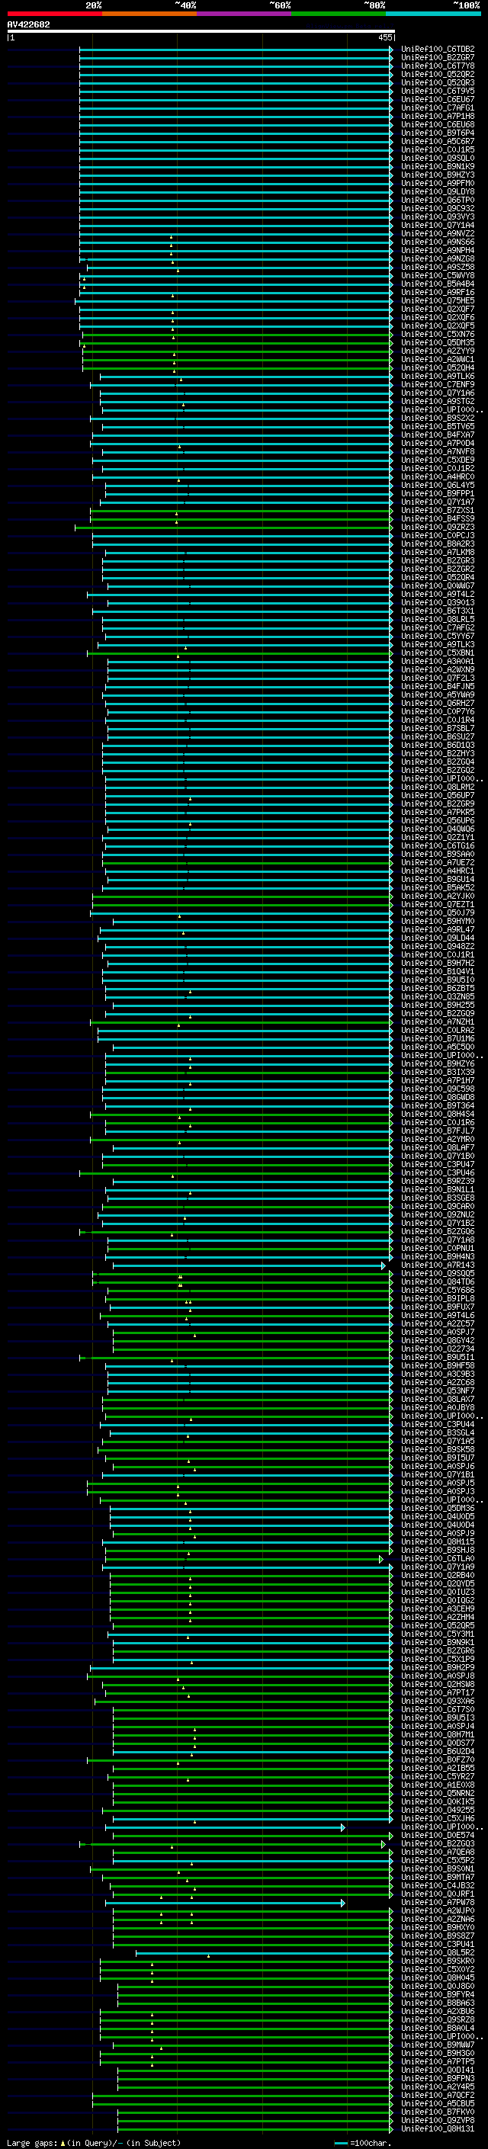This screenshot has height=2149, width=488.
Task: Open hit UniRef100_C6T7Y8
Action: (x=438, y=66)
